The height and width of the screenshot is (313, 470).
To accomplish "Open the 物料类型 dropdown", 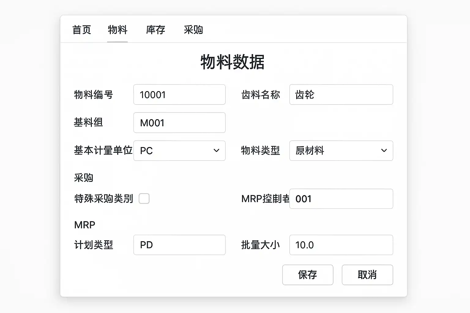I will pos(341,151).
